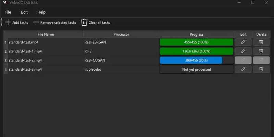Screen dimensions: 274x137
Task: Maximize the Video2X window
Action: point(253,2)
